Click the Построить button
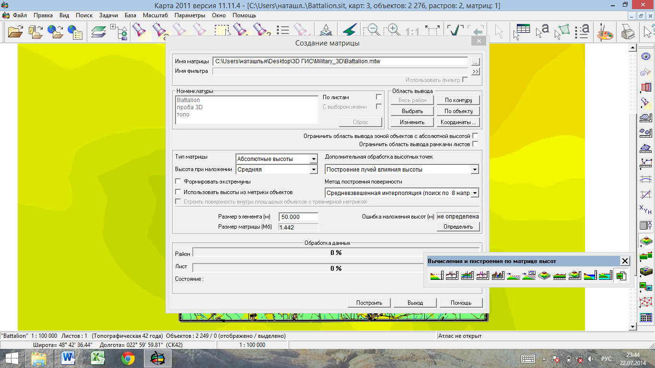Image resolution: width=655 pixels, height=368 pixels. (x=369, y=303)
